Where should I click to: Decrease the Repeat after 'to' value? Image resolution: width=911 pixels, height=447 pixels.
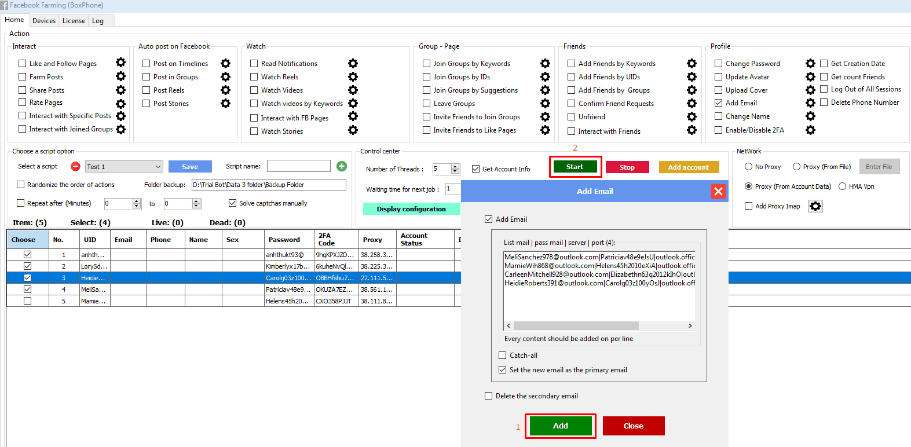196,206
